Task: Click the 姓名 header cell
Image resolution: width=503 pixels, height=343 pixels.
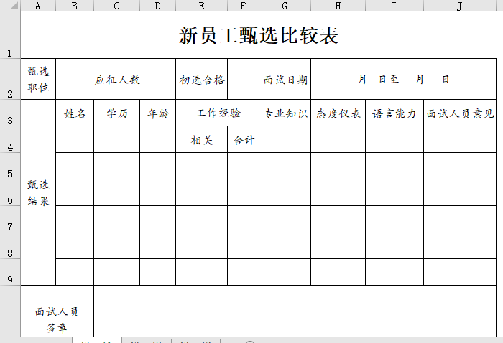Action: 75,113
